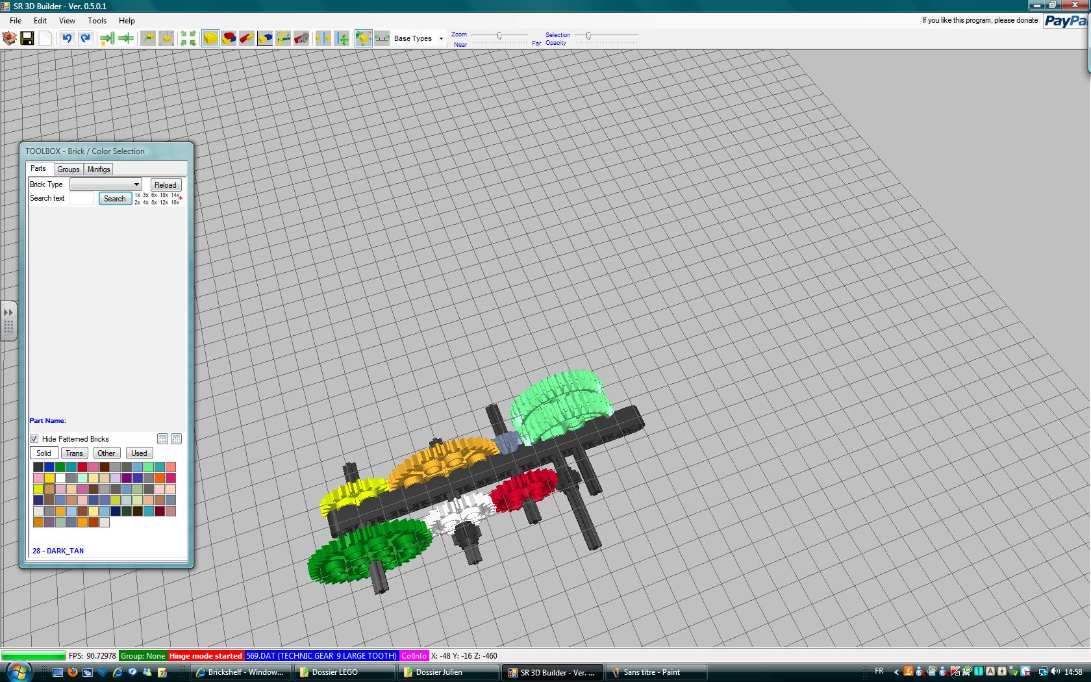The image size is (1091, 682).
Task: Pick the dark green swatch in first row
Action: click(x=60, y=467)
